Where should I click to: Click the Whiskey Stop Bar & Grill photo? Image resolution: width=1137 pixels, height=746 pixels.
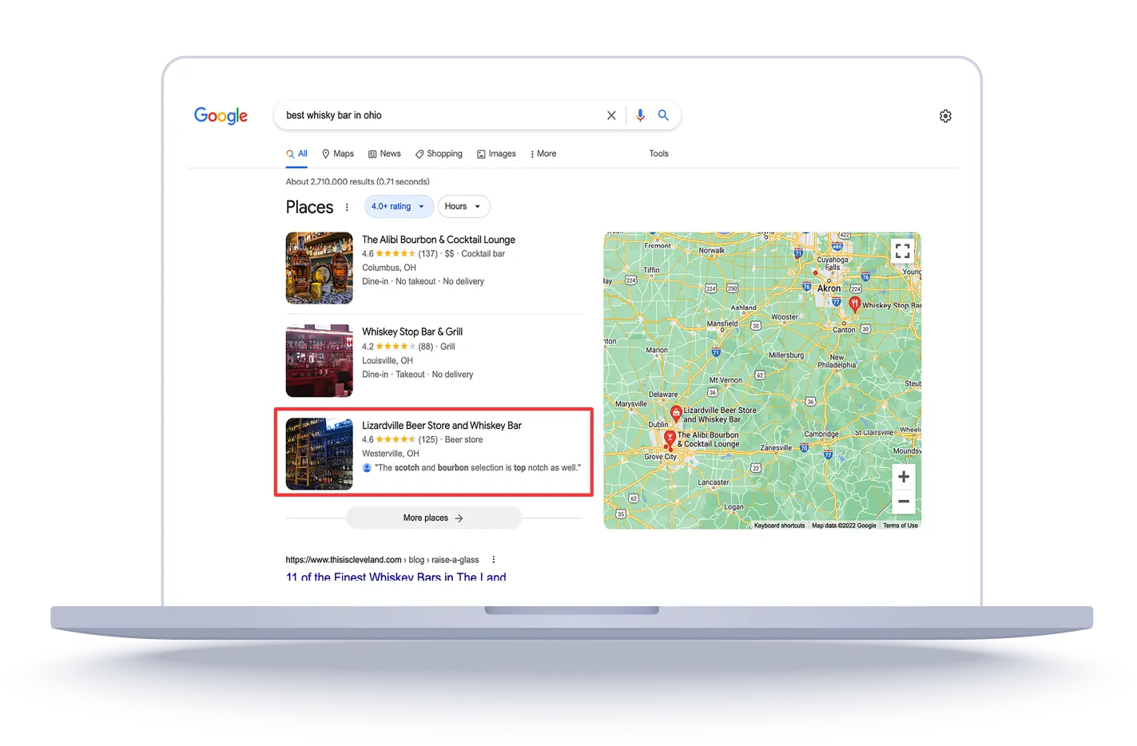point(319,360)
